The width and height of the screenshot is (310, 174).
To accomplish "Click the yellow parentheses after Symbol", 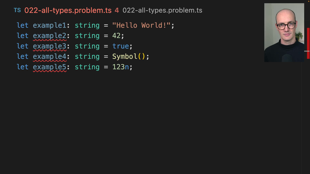I will (141, 56).
